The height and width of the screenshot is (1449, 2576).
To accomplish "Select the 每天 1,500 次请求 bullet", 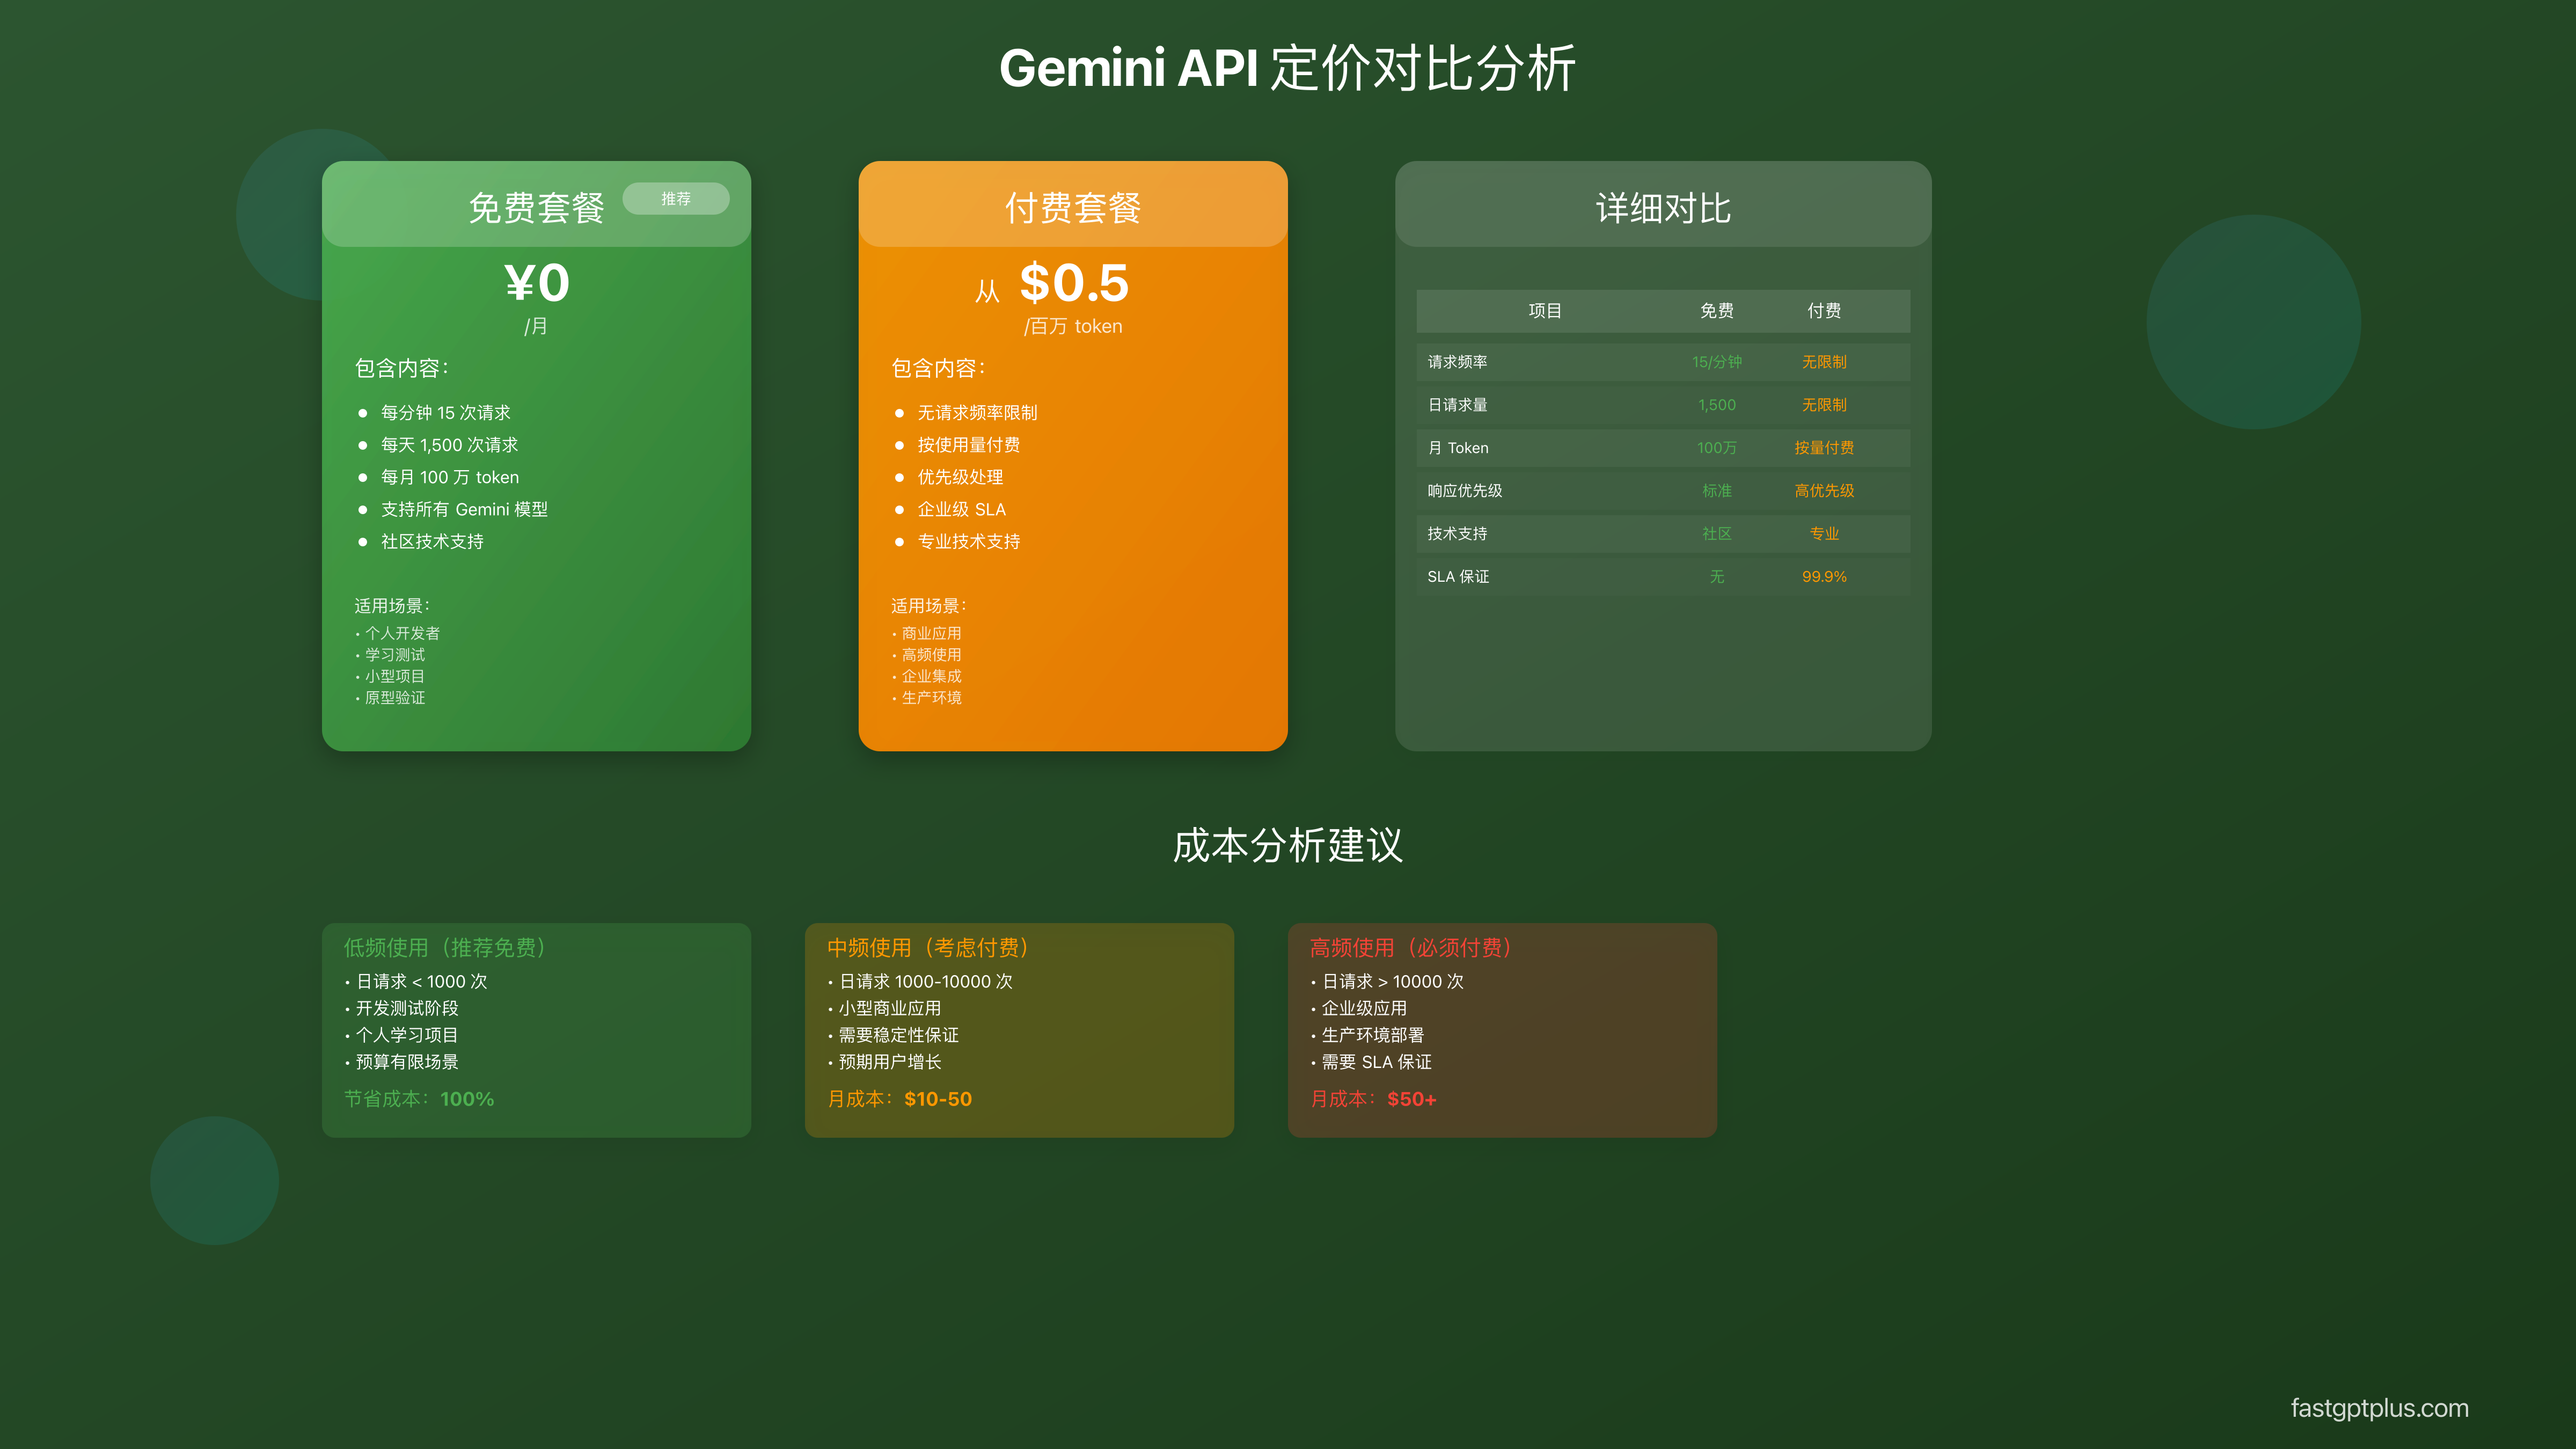I will [x=449, y=445].
